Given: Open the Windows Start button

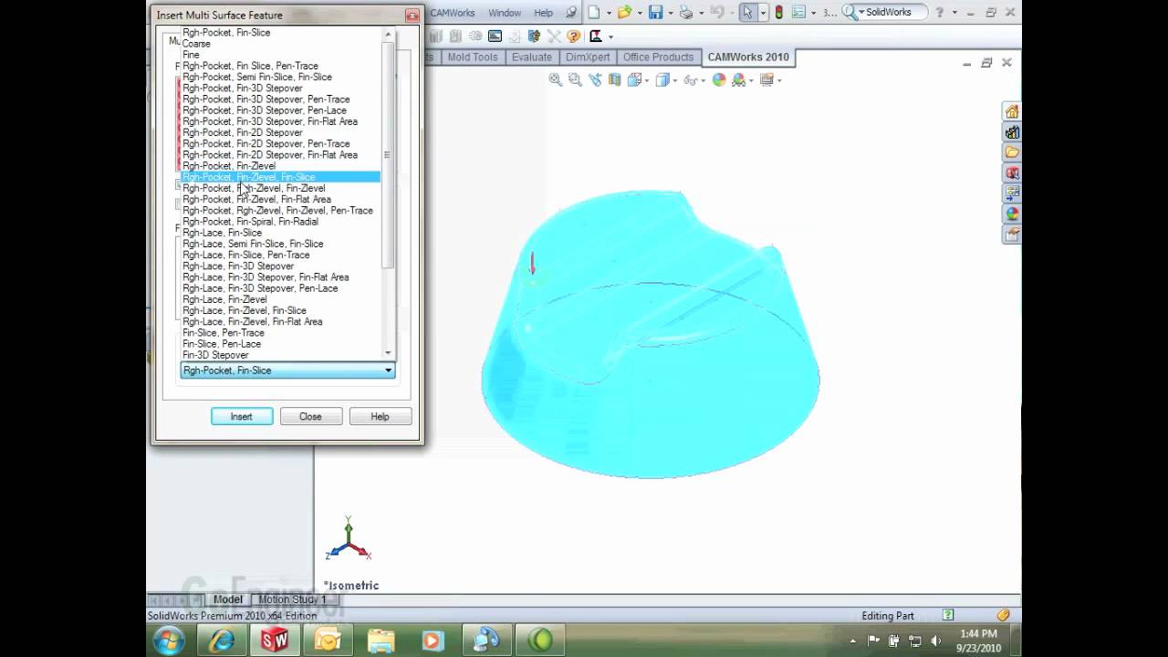Looking at the screenshot, I should 170,640.
